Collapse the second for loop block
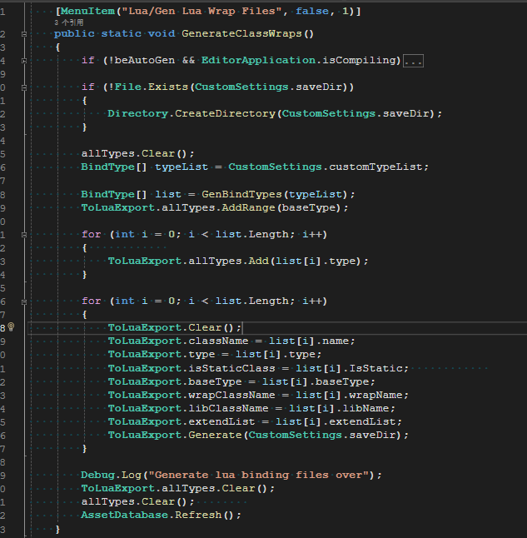This screenshot has height=538, width=527. (x=24, y=301)
